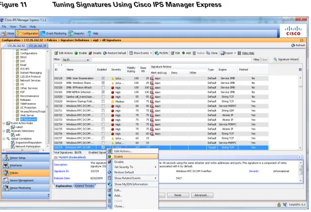Click the column chooser icon beside Retired

pos(300,70)
